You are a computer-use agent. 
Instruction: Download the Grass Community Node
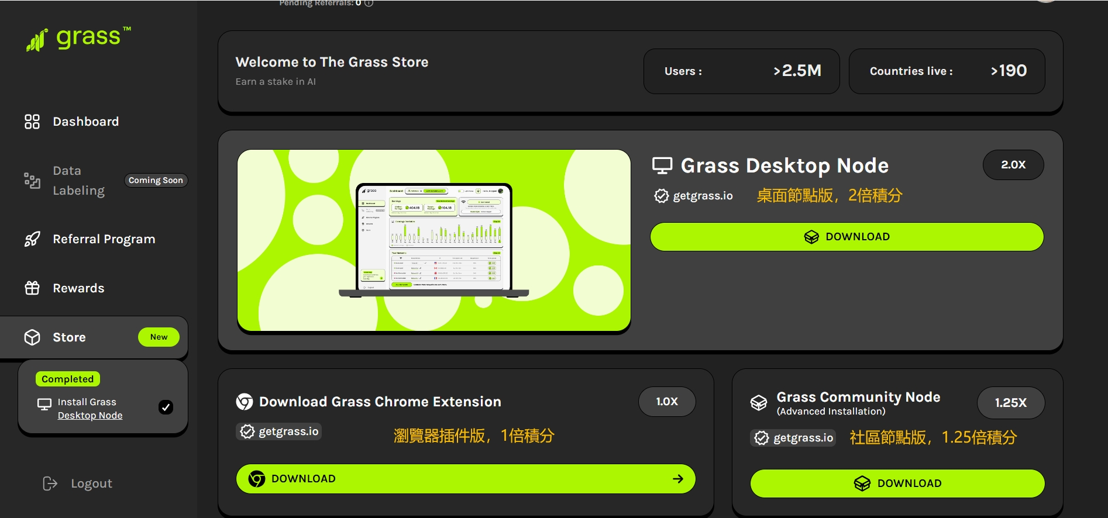[x=897, y=484]
